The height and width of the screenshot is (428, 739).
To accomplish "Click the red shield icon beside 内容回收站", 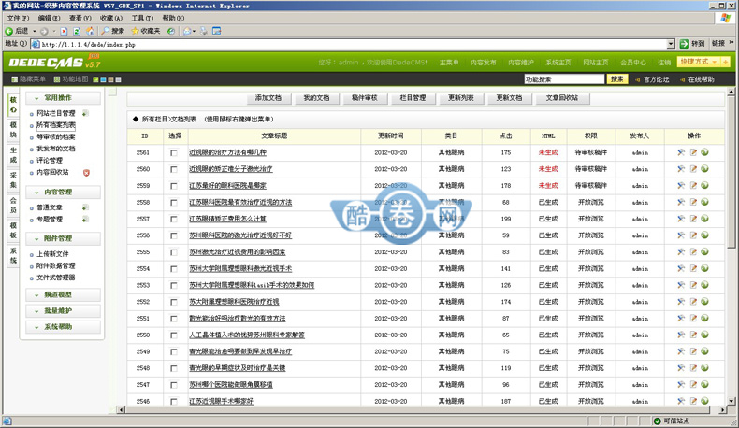I will 87,172.
